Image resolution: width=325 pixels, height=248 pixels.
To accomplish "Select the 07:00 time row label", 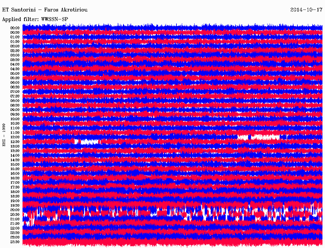I will click(15, 92).
